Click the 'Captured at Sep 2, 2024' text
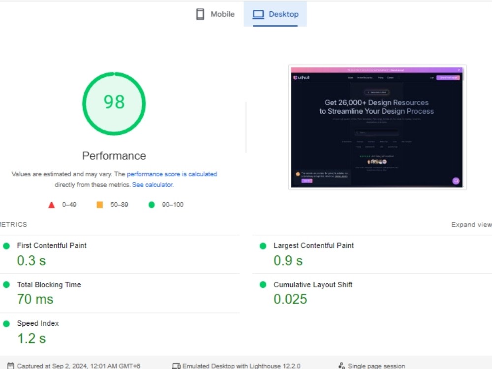 [78, 366]
